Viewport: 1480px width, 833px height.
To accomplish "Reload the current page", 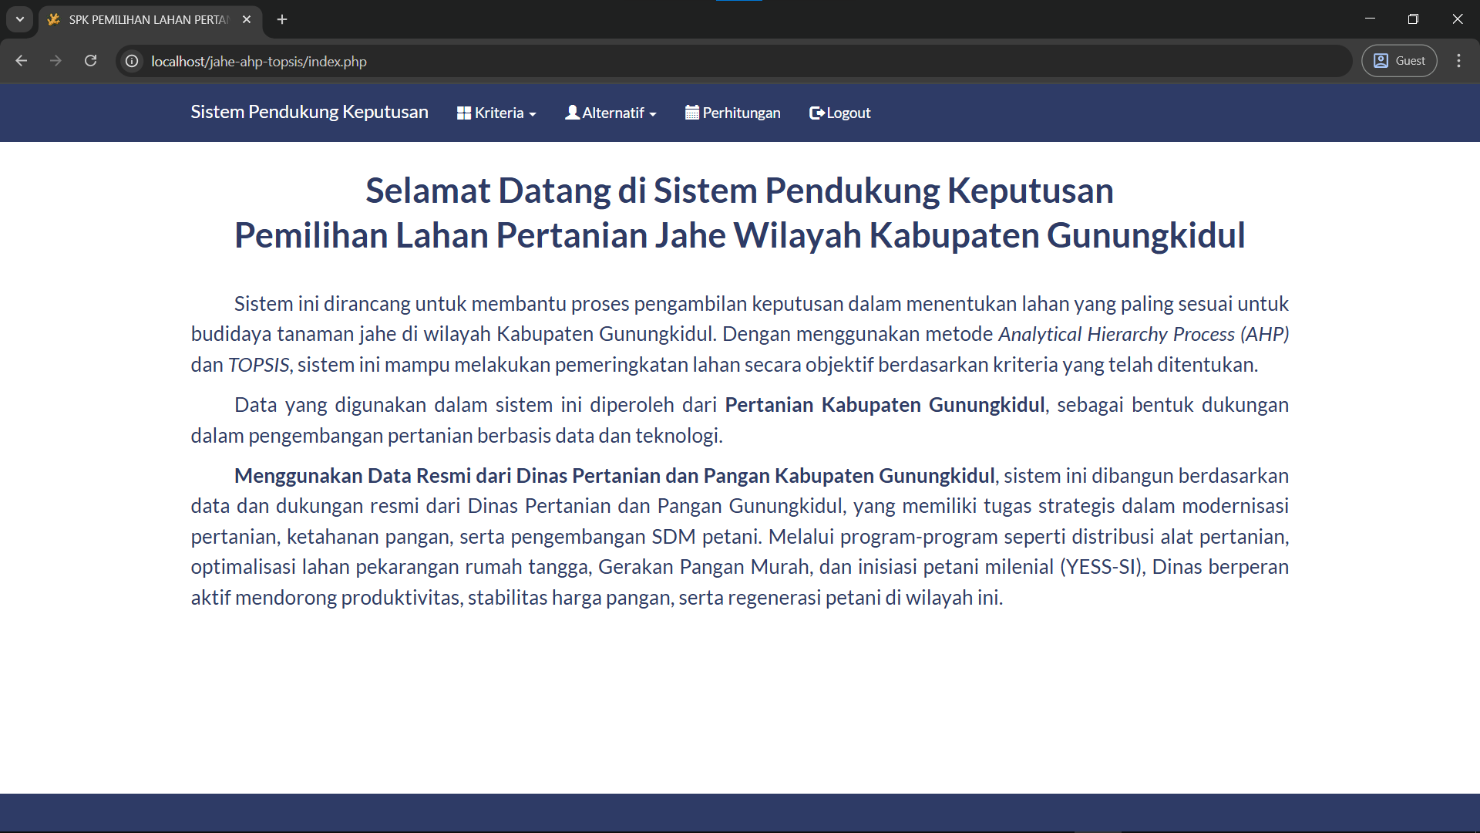I will point(90,61).
